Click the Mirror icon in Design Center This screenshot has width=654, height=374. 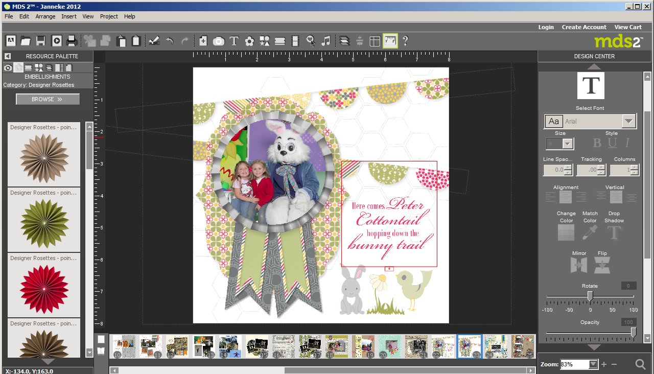(579, 265)
